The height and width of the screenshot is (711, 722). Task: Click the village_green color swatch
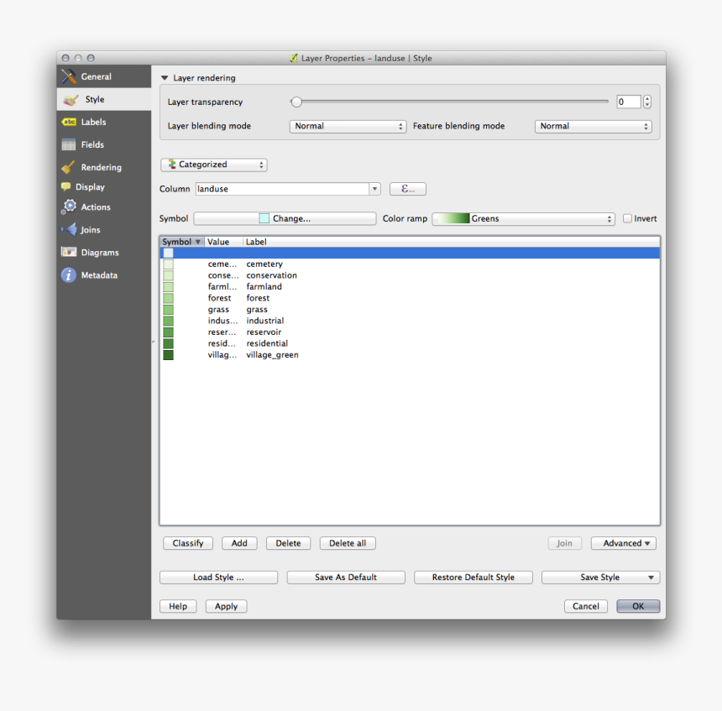[169, 355]
